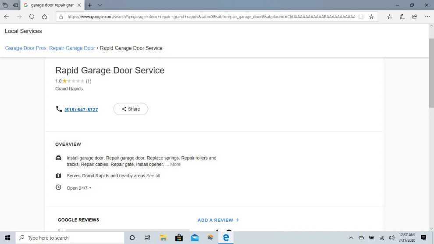Click the Grand Rapids location text
434x244 pixels.
69,89
